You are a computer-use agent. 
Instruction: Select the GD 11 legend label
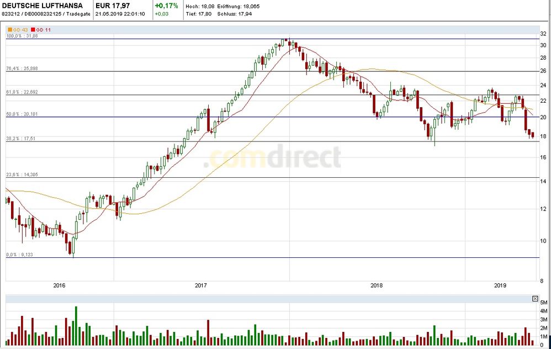coord(44,30)
